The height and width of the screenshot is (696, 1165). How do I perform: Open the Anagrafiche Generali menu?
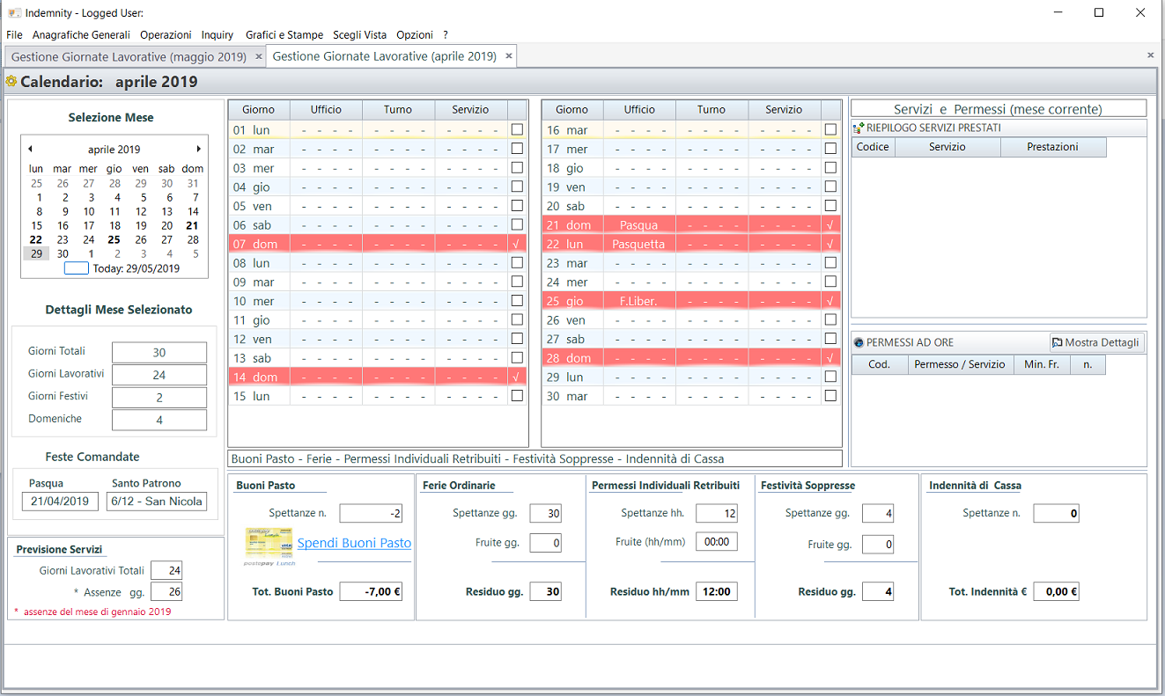[81, 35]
